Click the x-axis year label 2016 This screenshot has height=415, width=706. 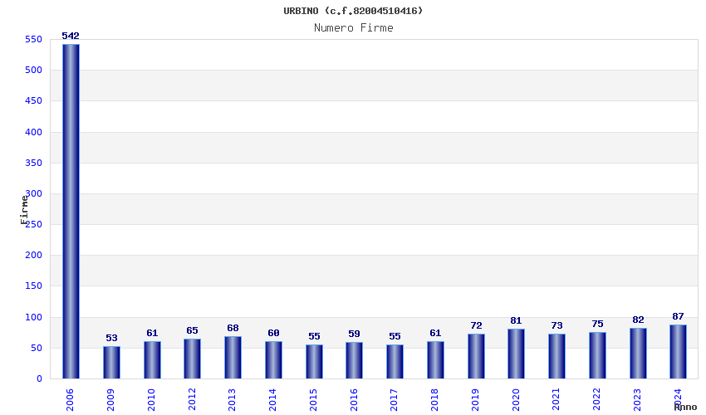[x=354, y=400]
